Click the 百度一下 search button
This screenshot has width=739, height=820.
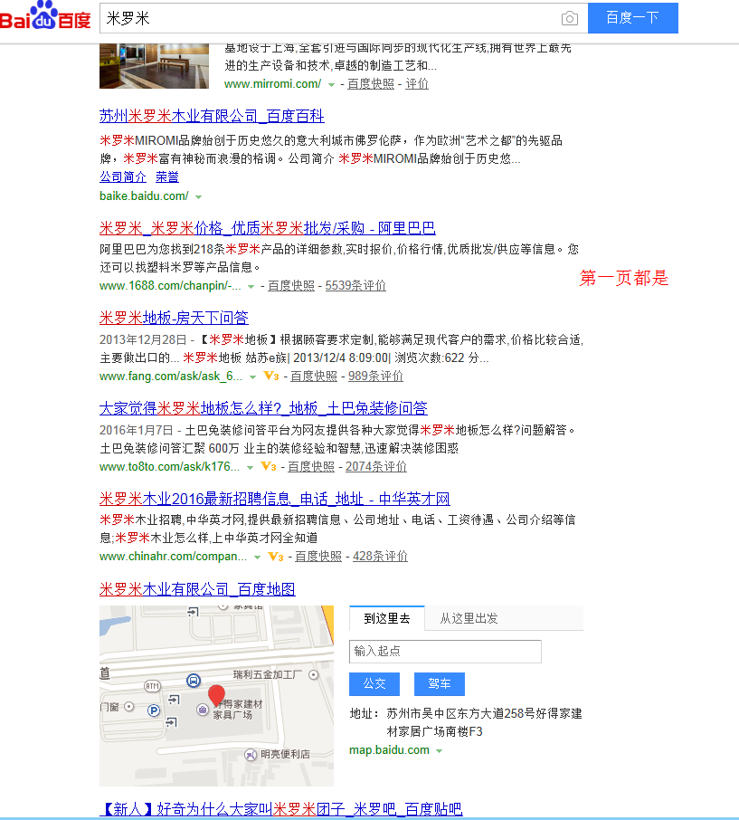click(632, 17)
